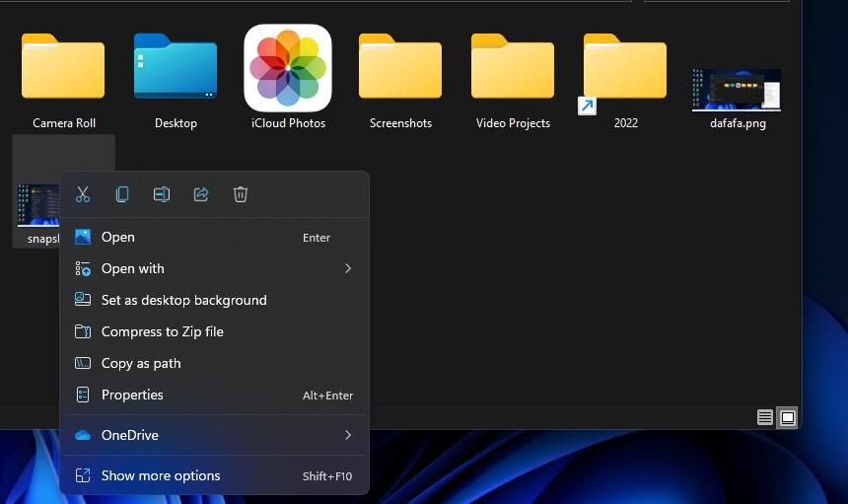848x504 pixels.
Task: Click the Rename icon in context menu
Action: point(162,194)
